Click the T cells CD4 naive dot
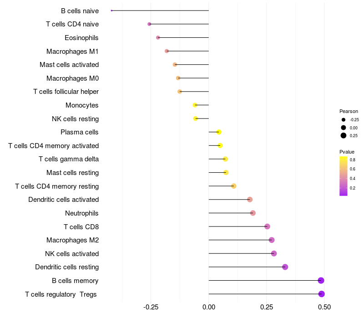Screen dimensions: 364x319 click(x=149, y=24)
